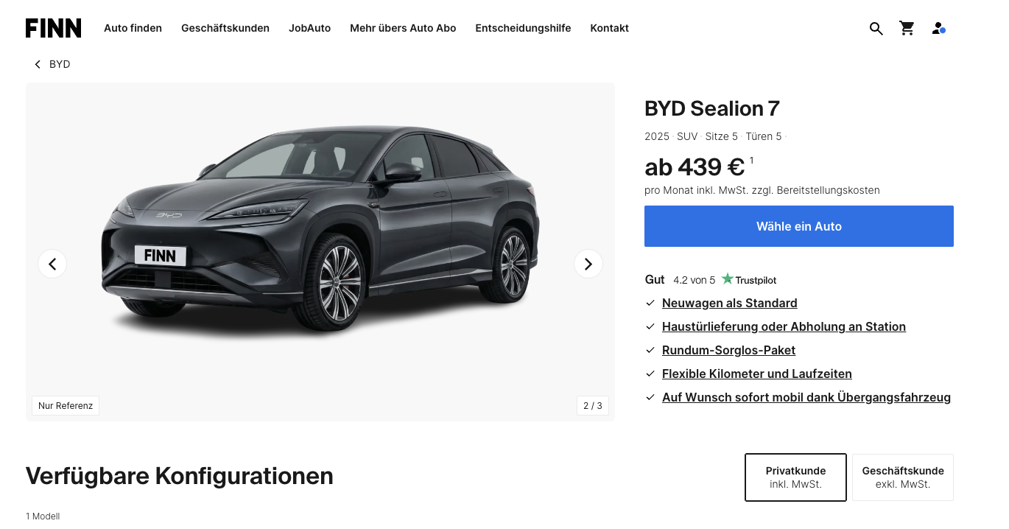
Task: Open Auto finden menu
Action: [x=133, y=28]
